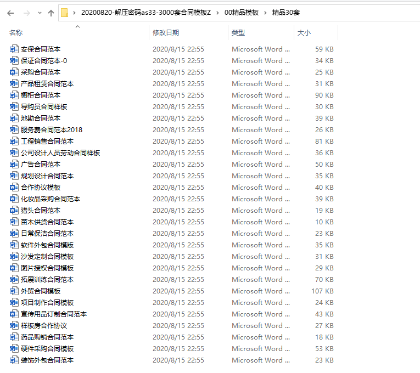
Task: Click the folder icon in address bar
Action: 65,13
